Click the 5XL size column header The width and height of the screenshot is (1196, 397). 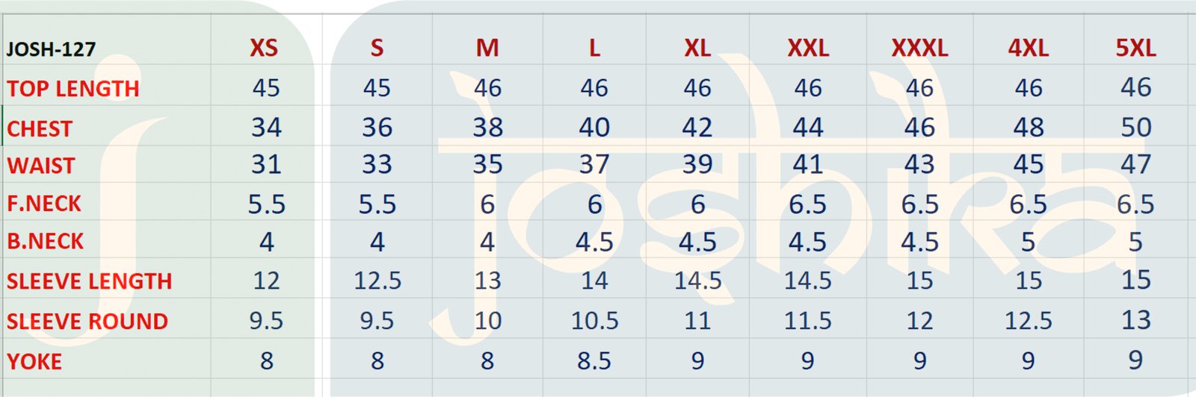(1135, 49)
